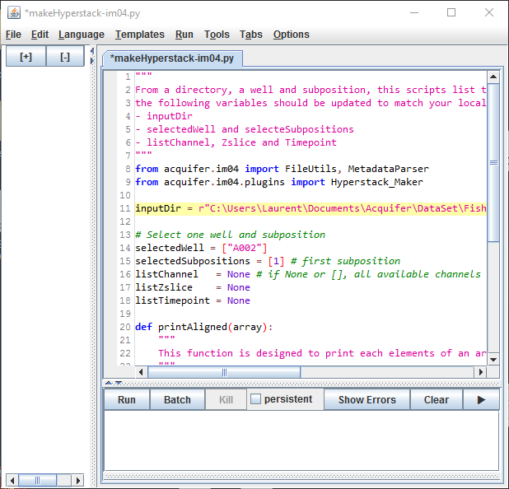
Task: Select the *makeHyperstack-im04.py tab
Action: (x=172, y=58)
